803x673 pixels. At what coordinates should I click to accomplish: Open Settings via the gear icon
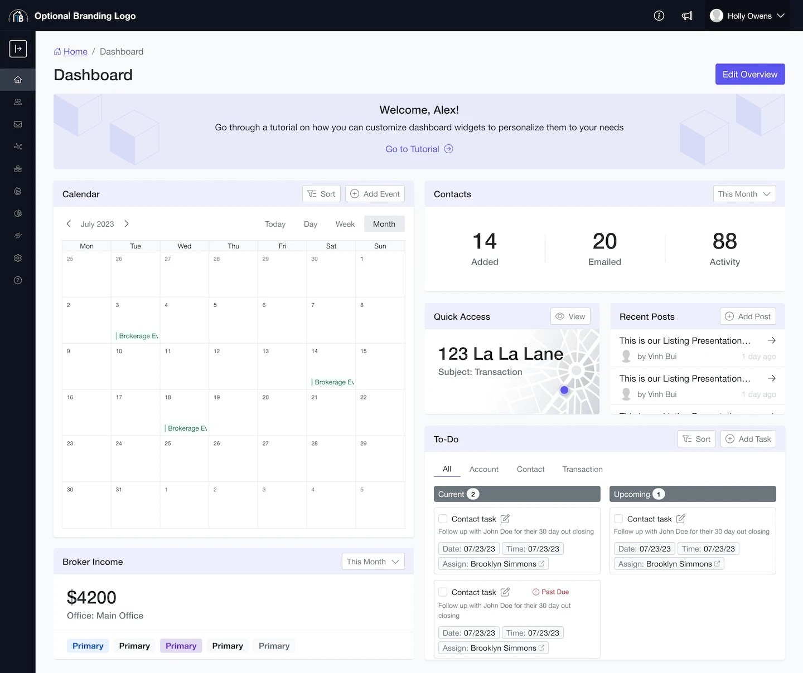coord(18,258)
